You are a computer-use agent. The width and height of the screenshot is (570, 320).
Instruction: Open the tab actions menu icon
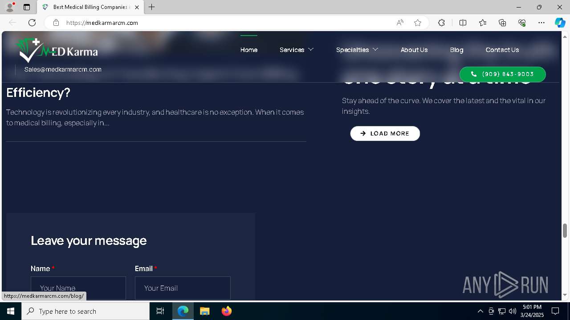[27, 7]
